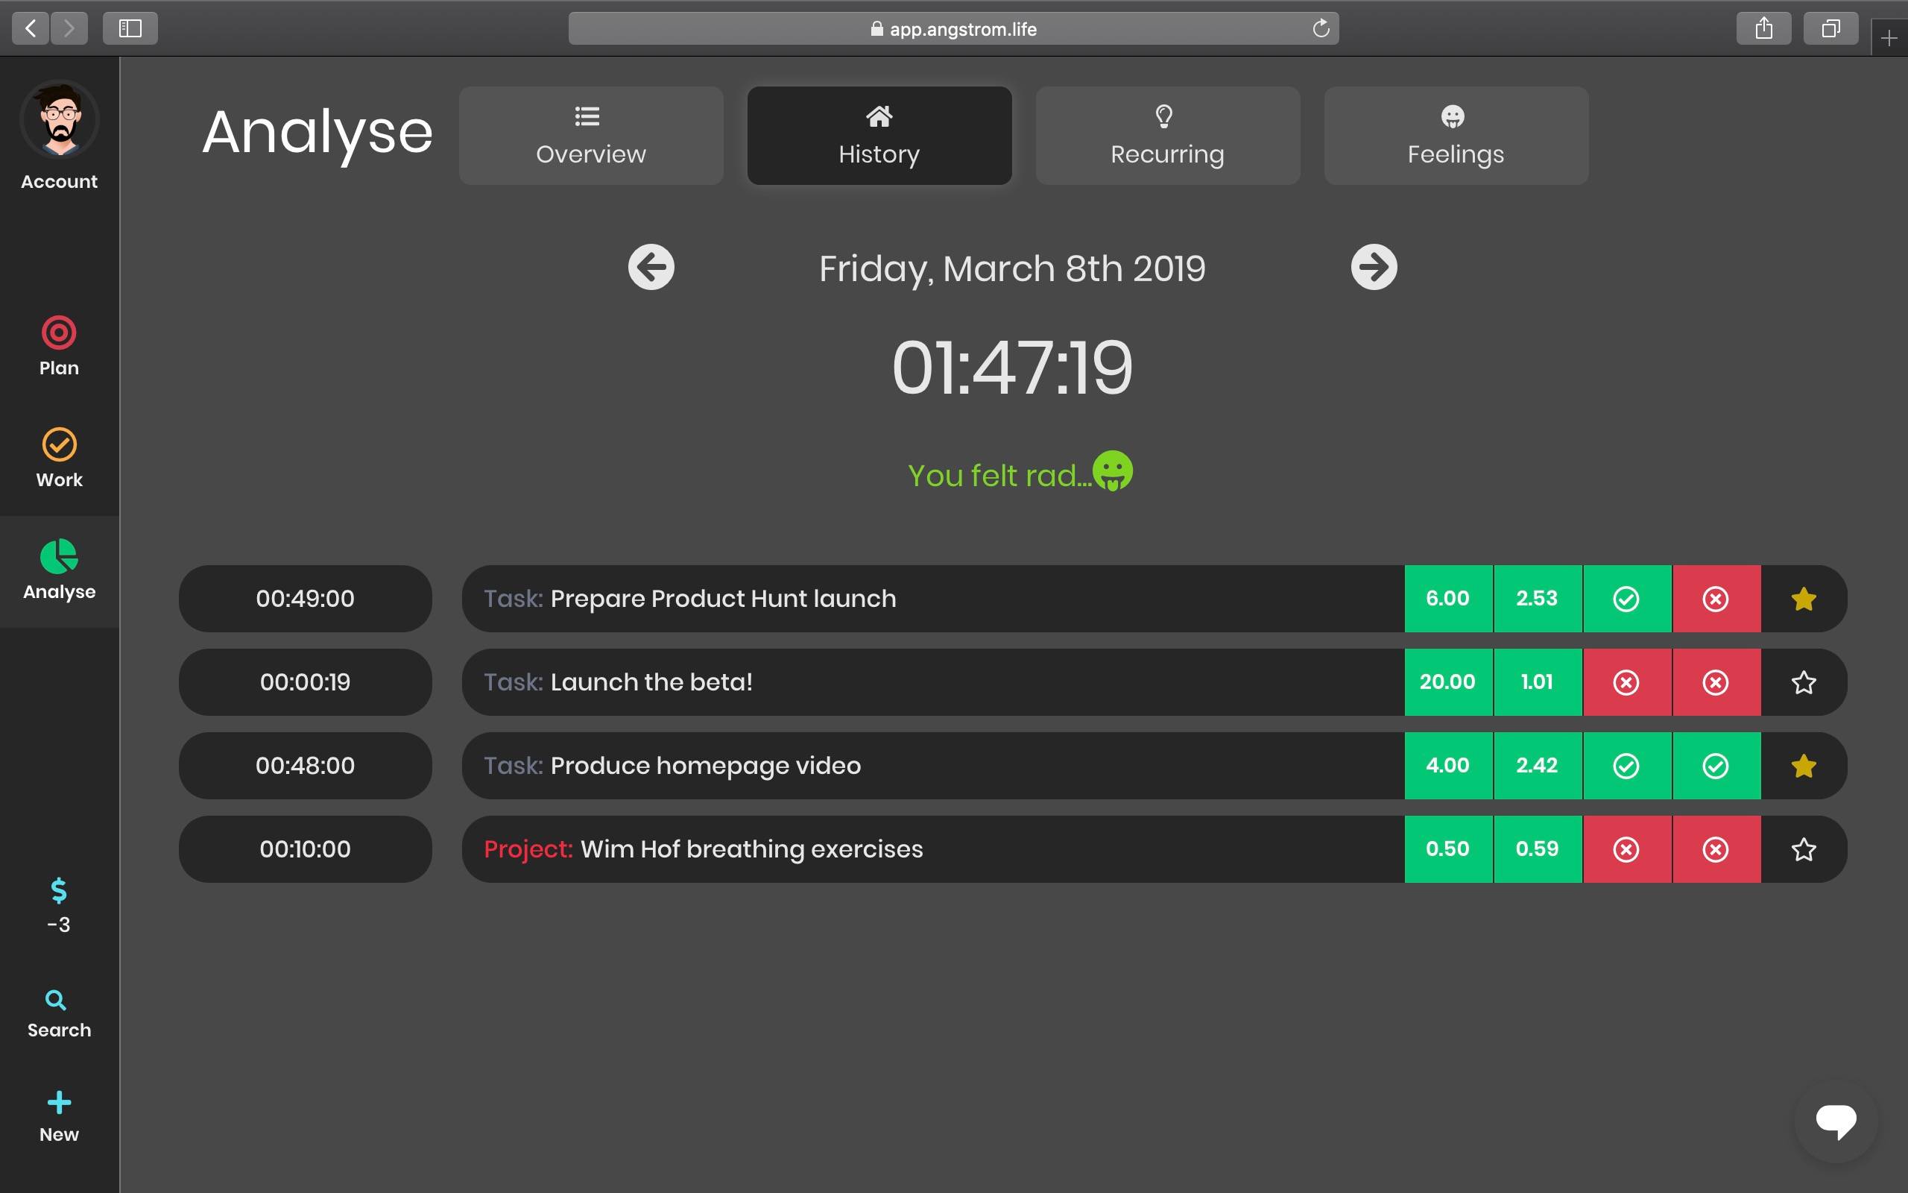Viewport: 1908px width, 1193px height.
Task: Check the money balance showing -3
Action: coord(58,906)
